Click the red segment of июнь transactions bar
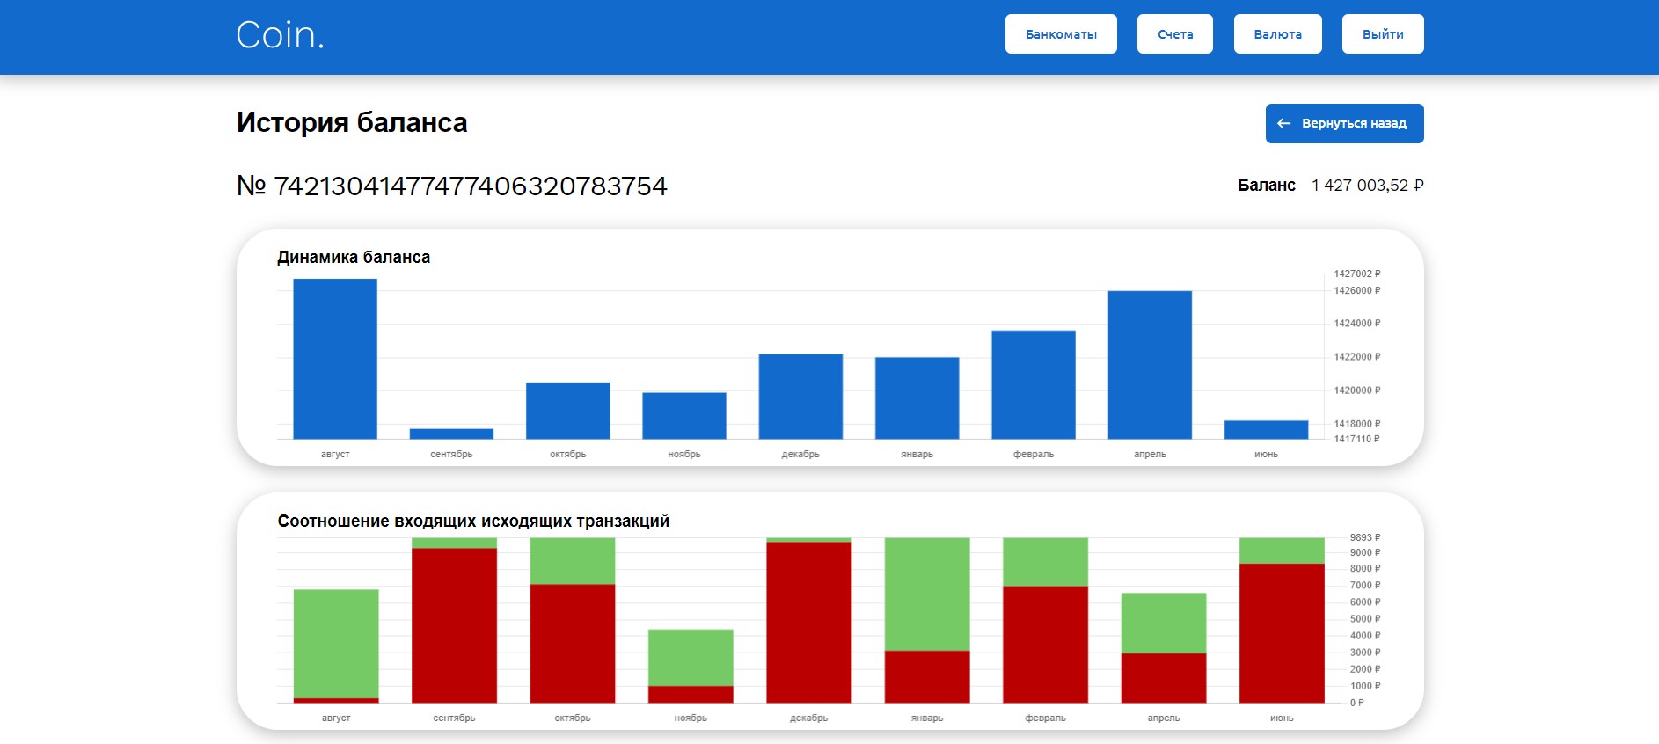Viewport: 1659px width, 744px height. click(x=1282, y=633)
